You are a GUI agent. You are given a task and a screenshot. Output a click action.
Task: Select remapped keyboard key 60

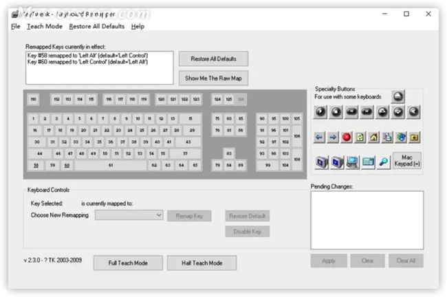67,165
